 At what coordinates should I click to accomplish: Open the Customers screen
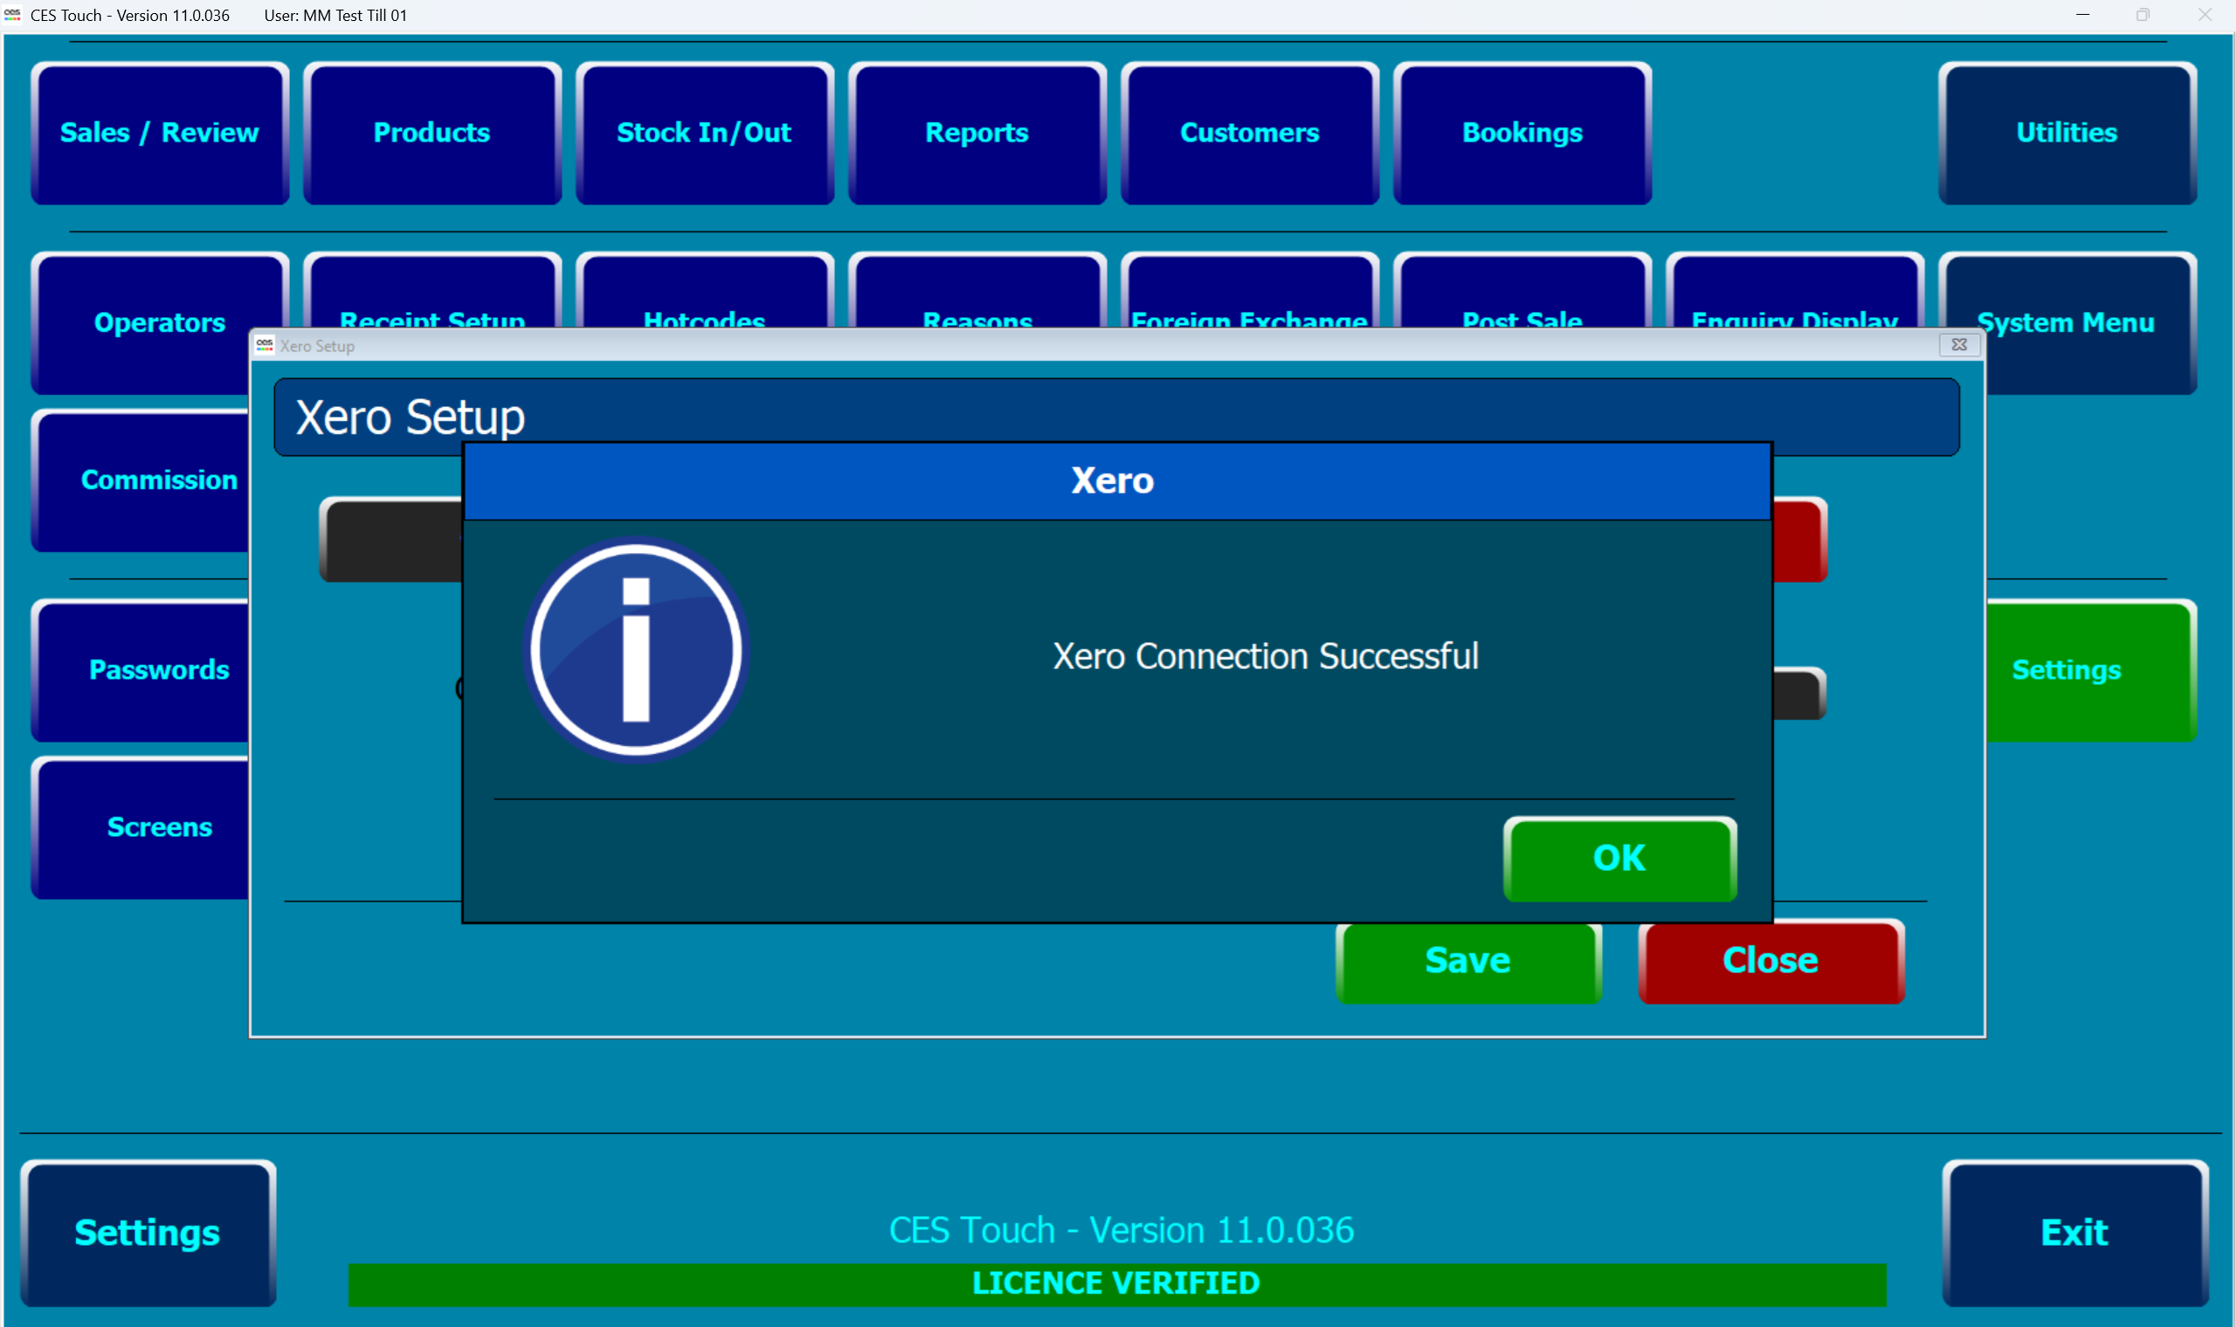[1249, 131]
